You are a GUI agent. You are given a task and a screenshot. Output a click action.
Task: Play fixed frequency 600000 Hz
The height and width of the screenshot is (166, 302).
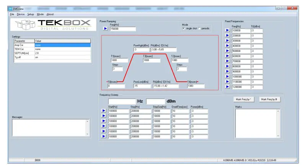[227, 56]
